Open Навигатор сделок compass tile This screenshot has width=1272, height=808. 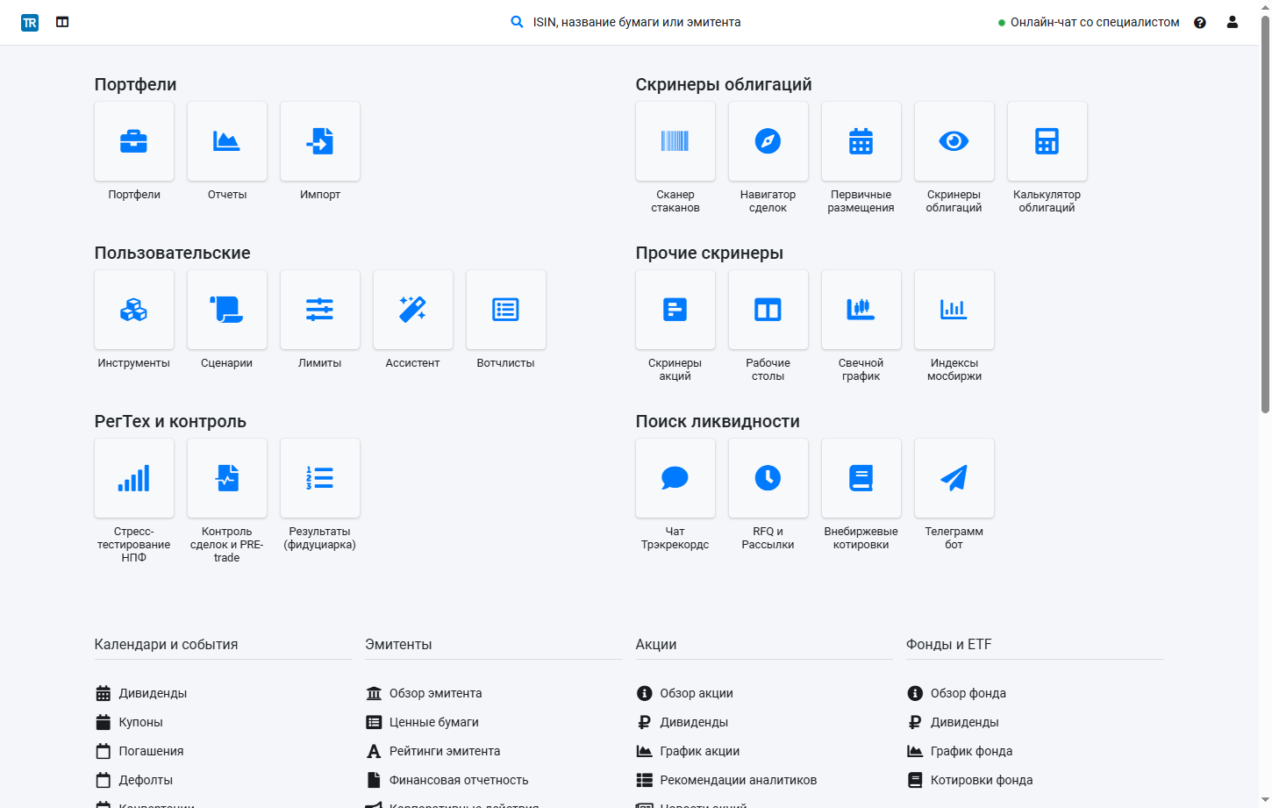coord(768,141)
